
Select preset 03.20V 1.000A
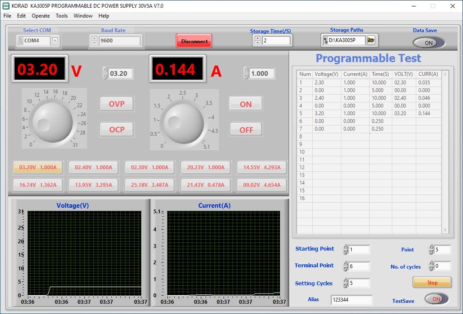click(x=38, y=167)
